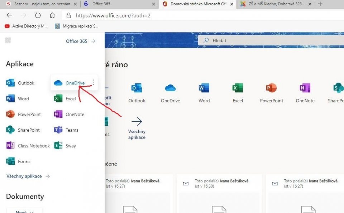The height and width of the screenshot is (213, 344).
Task: Open Class Notebook in the Aplikace panel
Action: click(28, 145)
